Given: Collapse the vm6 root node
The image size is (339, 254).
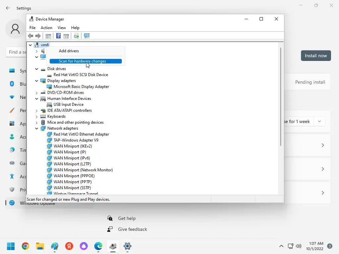Looking at the screenshot, I should (30, 45).
